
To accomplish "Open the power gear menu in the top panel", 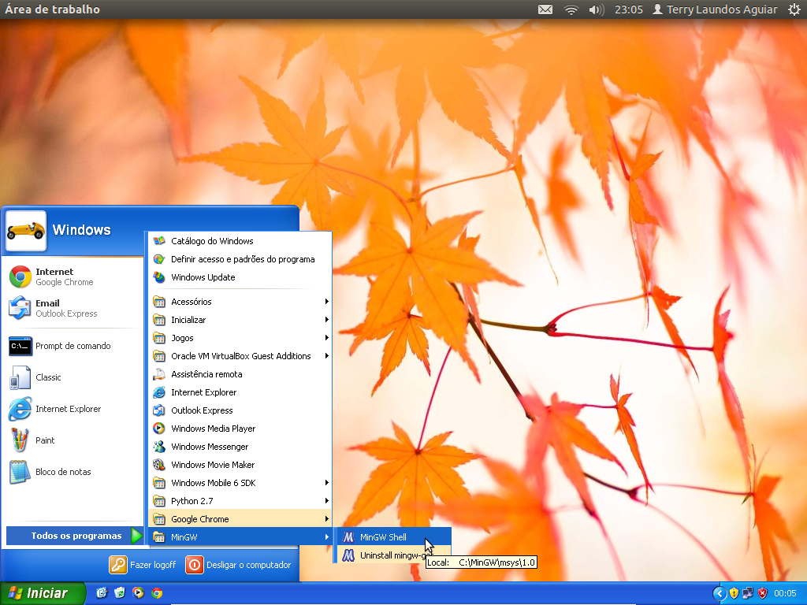I will click(x=794, y=9).
